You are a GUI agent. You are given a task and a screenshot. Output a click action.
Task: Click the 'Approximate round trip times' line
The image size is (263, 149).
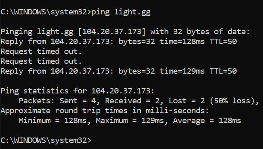105,111
